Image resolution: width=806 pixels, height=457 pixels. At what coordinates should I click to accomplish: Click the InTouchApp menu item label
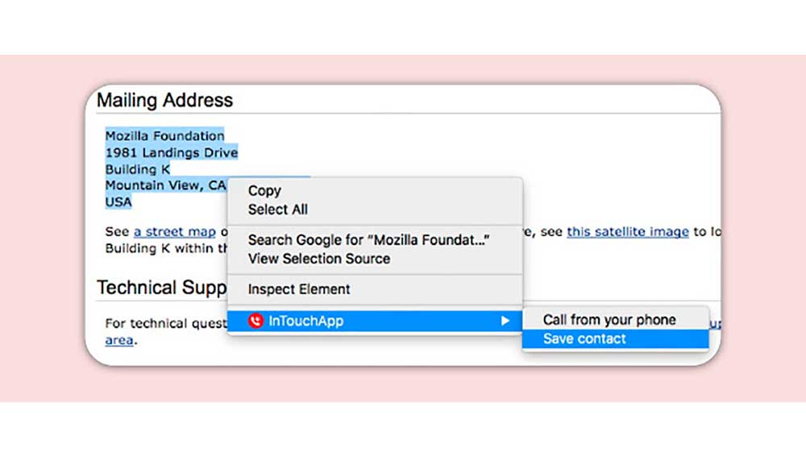306,321
